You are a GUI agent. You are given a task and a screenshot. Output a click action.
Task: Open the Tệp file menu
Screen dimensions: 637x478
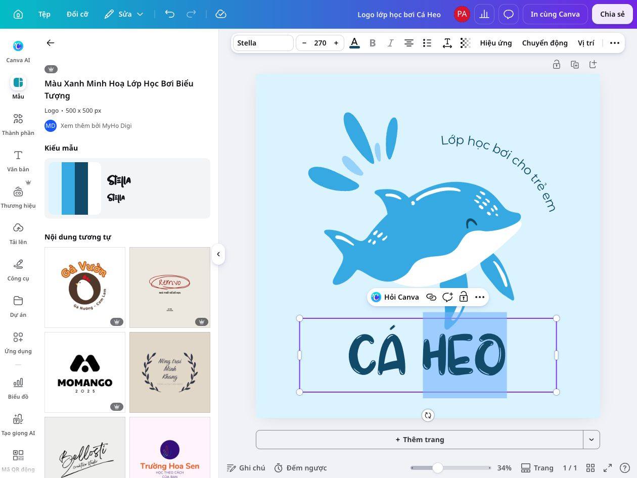(x=44, y=14)
